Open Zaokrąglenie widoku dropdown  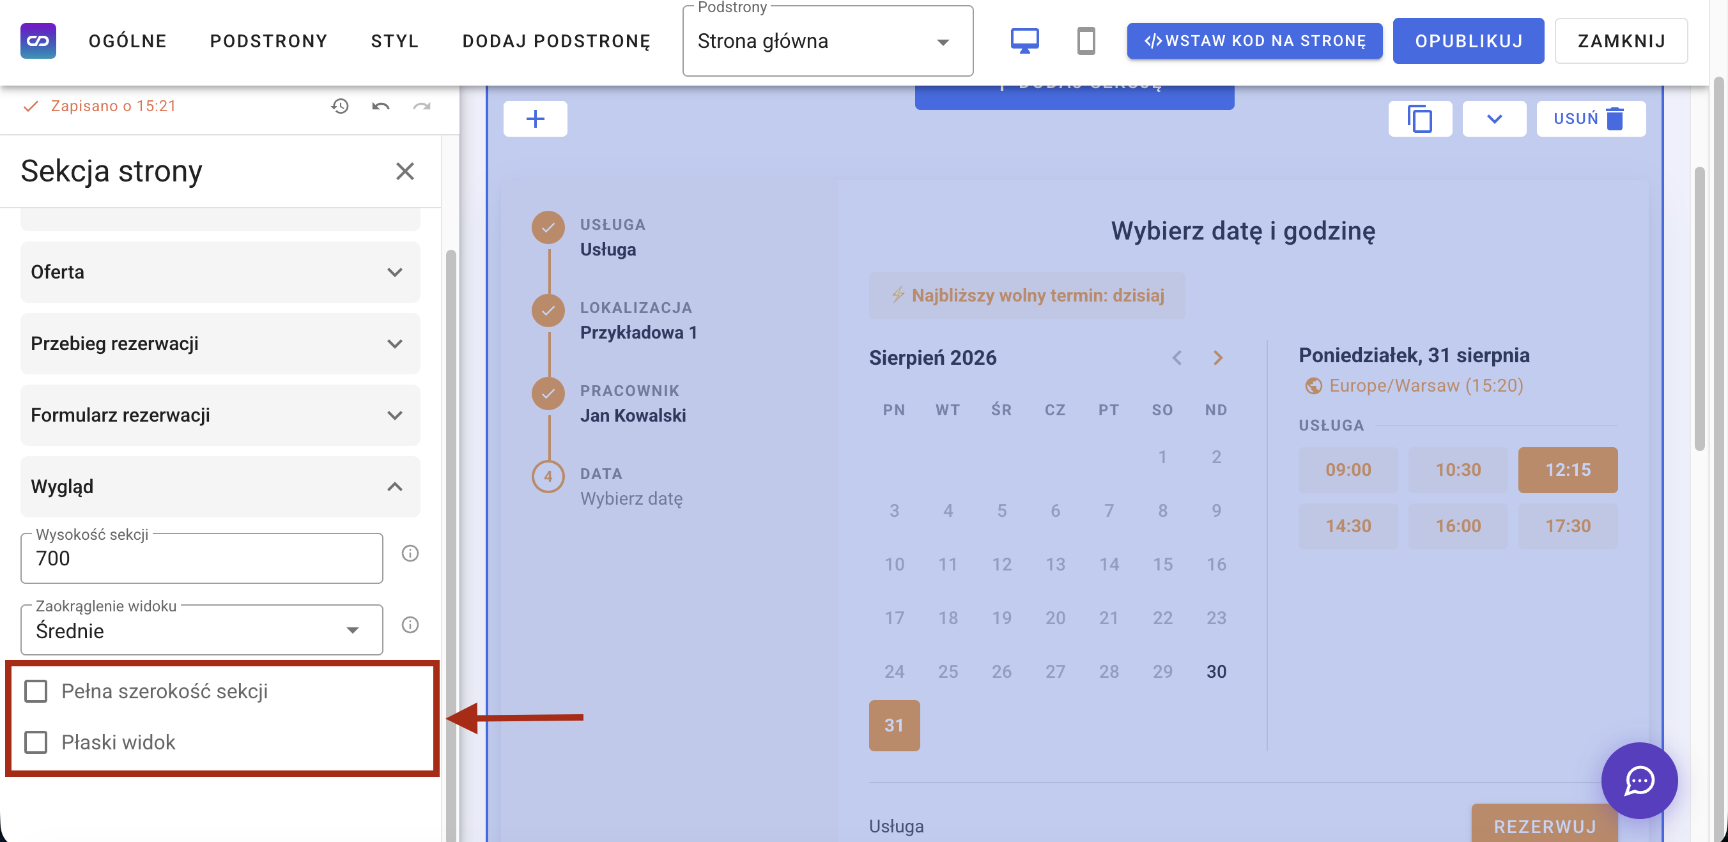[x=202, y=630]
